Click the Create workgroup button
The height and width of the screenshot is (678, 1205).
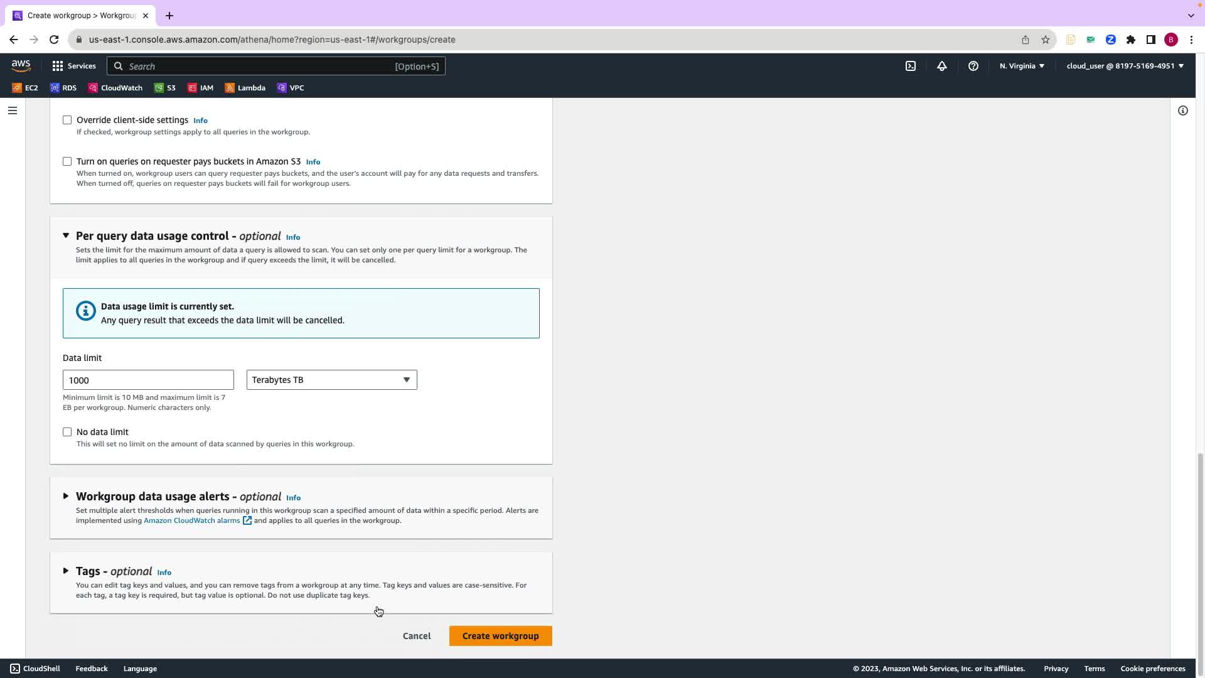pos(500,636)
